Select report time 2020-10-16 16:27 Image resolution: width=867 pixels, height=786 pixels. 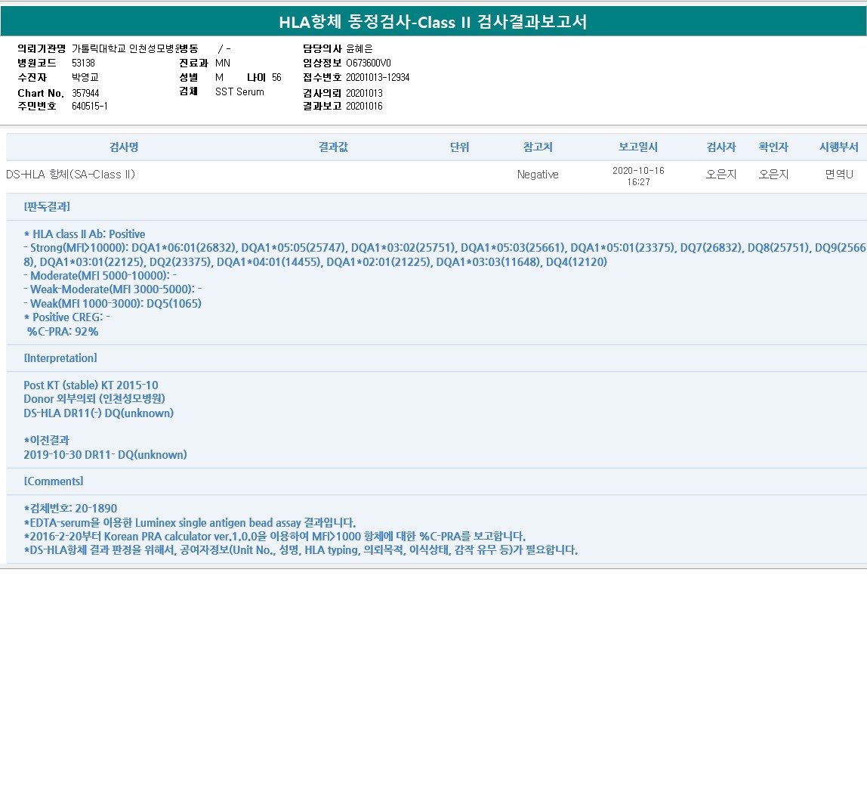tap(638, 176)
